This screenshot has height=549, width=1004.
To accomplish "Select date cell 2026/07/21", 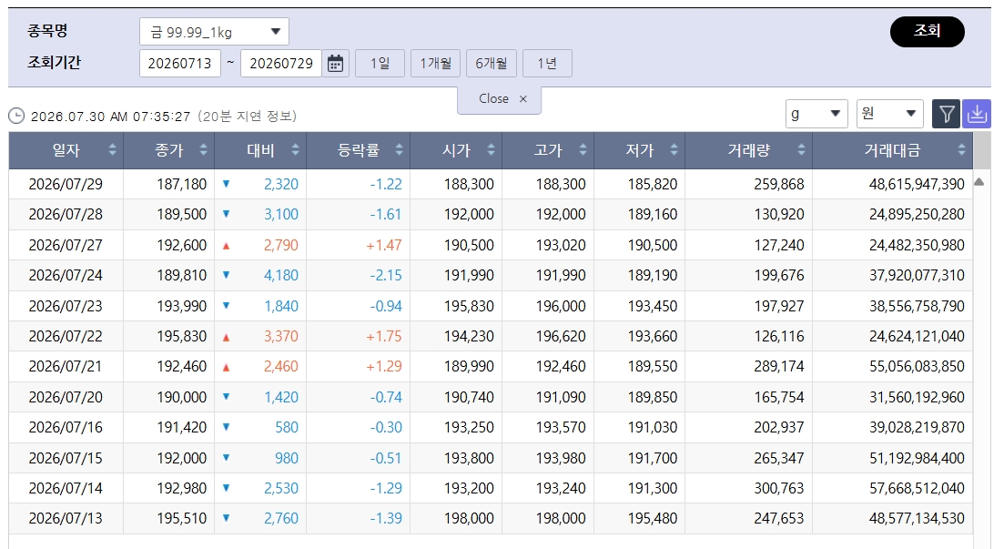I will tap(66, 366).
